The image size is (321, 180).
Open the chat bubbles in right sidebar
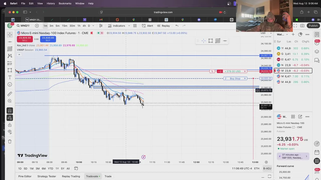[x=317, y=60]
